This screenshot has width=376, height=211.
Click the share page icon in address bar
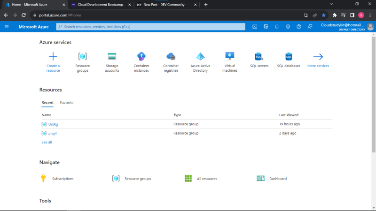315,15
